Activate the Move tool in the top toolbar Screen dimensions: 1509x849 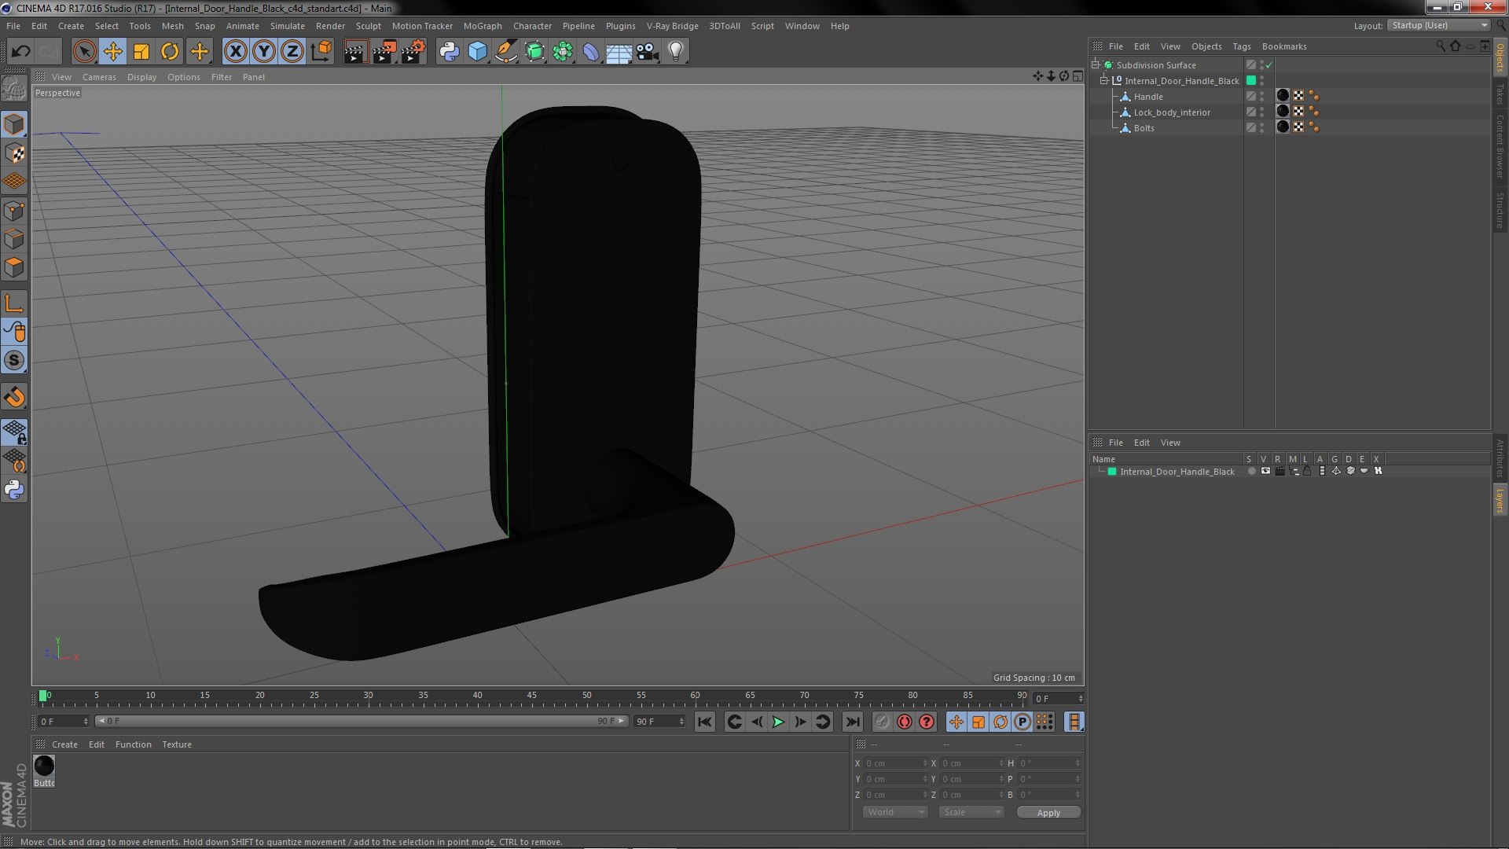tap(112, 52)
